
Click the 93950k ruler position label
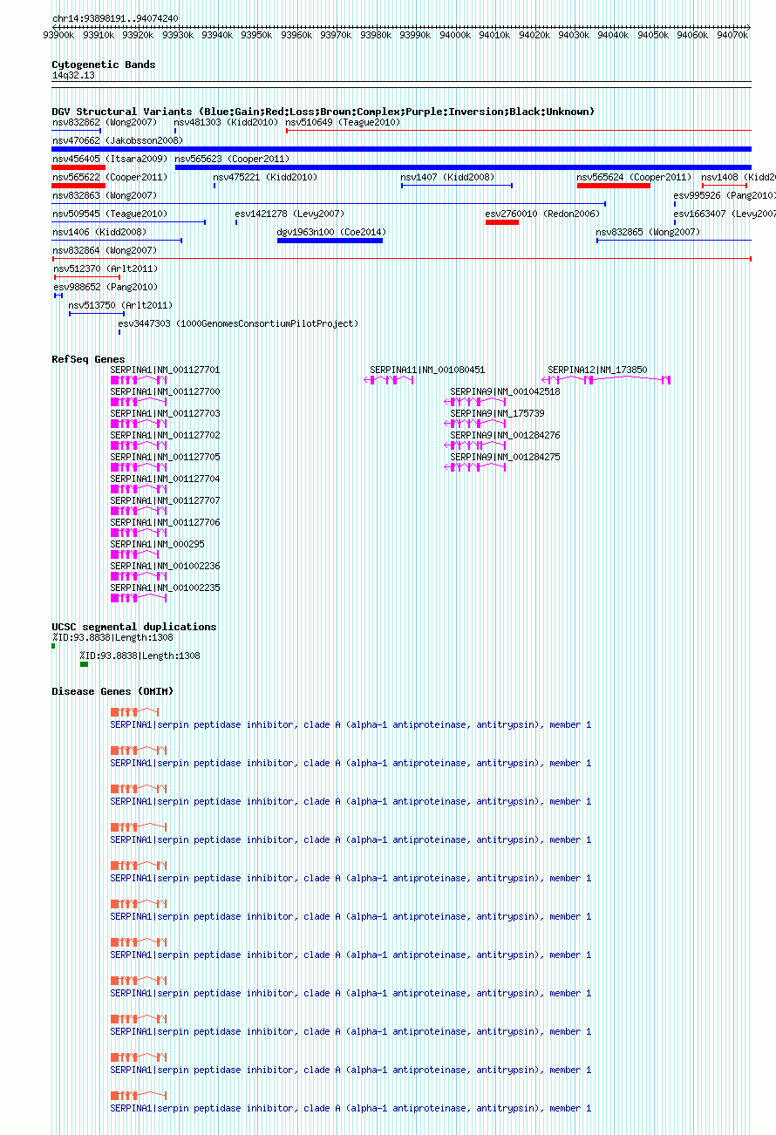(x=257, y=35)
